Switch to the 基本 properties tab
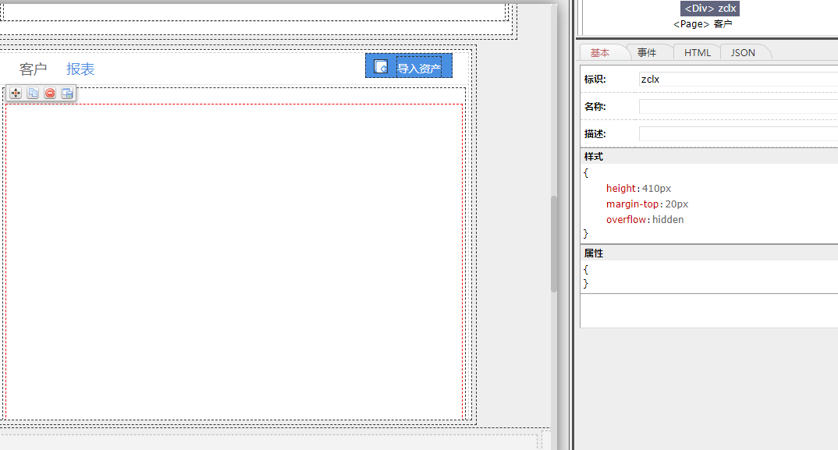This screenshot has height=450, width=838. 600,52
